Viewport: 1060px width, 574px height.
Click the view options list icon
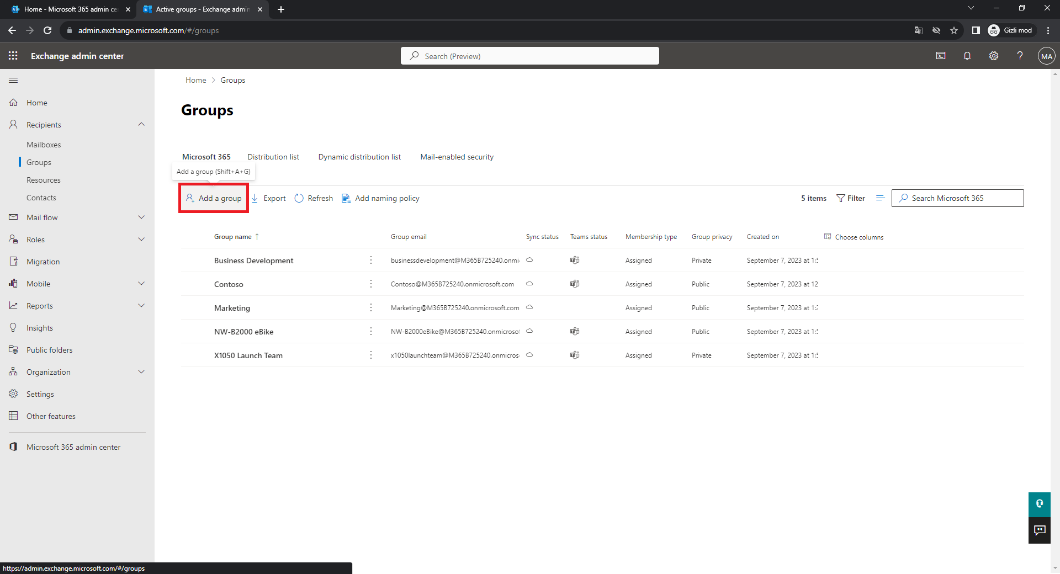[x=880, y=198]
